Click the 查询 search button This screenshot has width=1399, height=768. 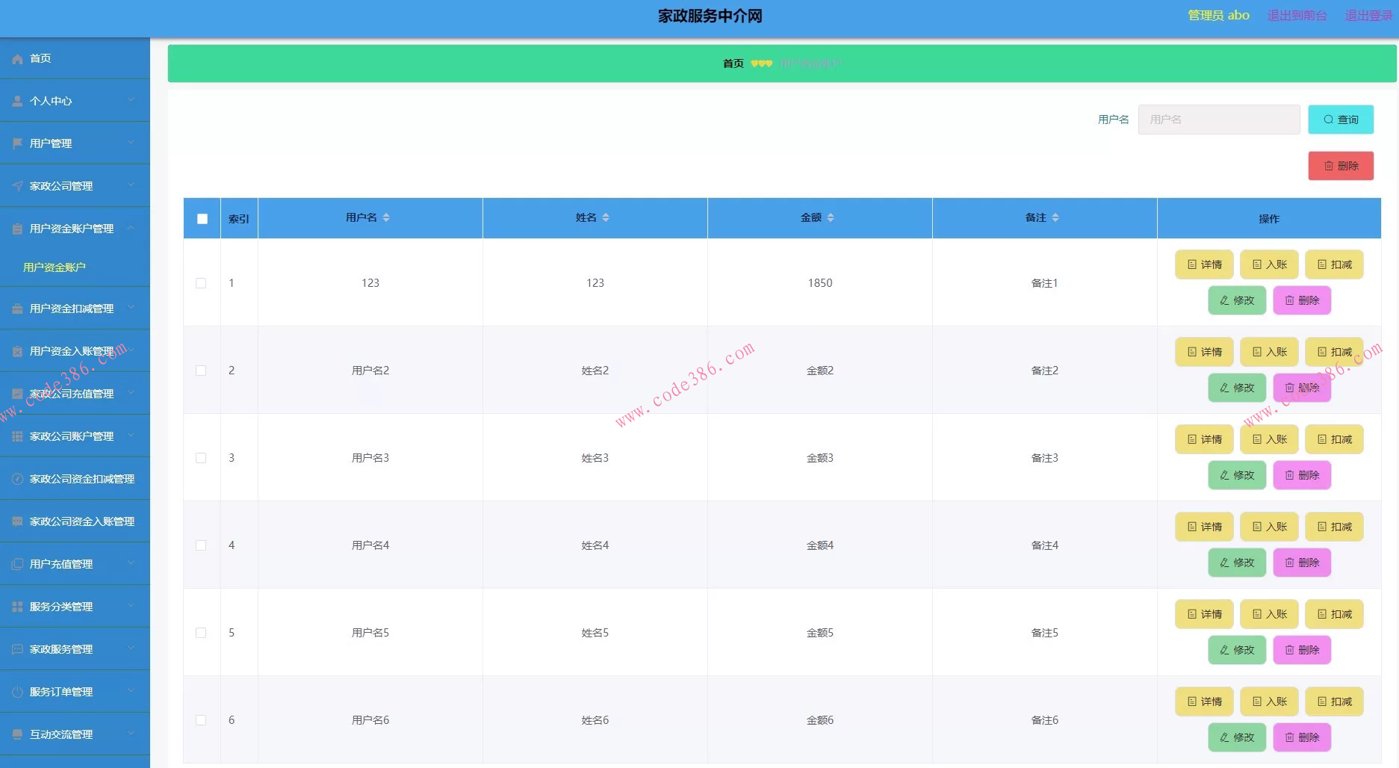coord(1341,120)
